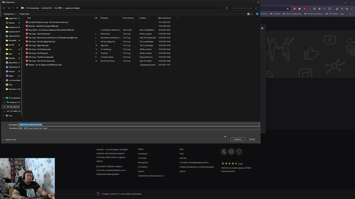355x199 pixels.
Task: Open the Музыка library with the pink note icon
Action: (11, 71)
